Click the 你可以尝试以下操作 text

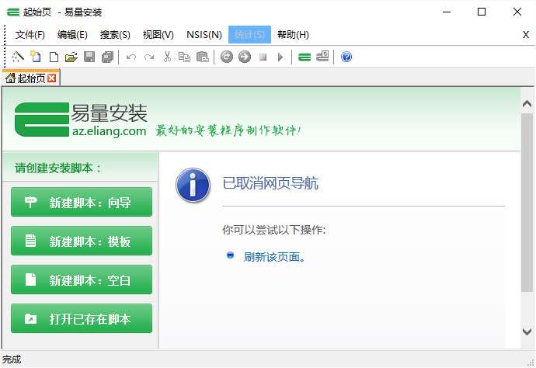(x=273, y=230)
